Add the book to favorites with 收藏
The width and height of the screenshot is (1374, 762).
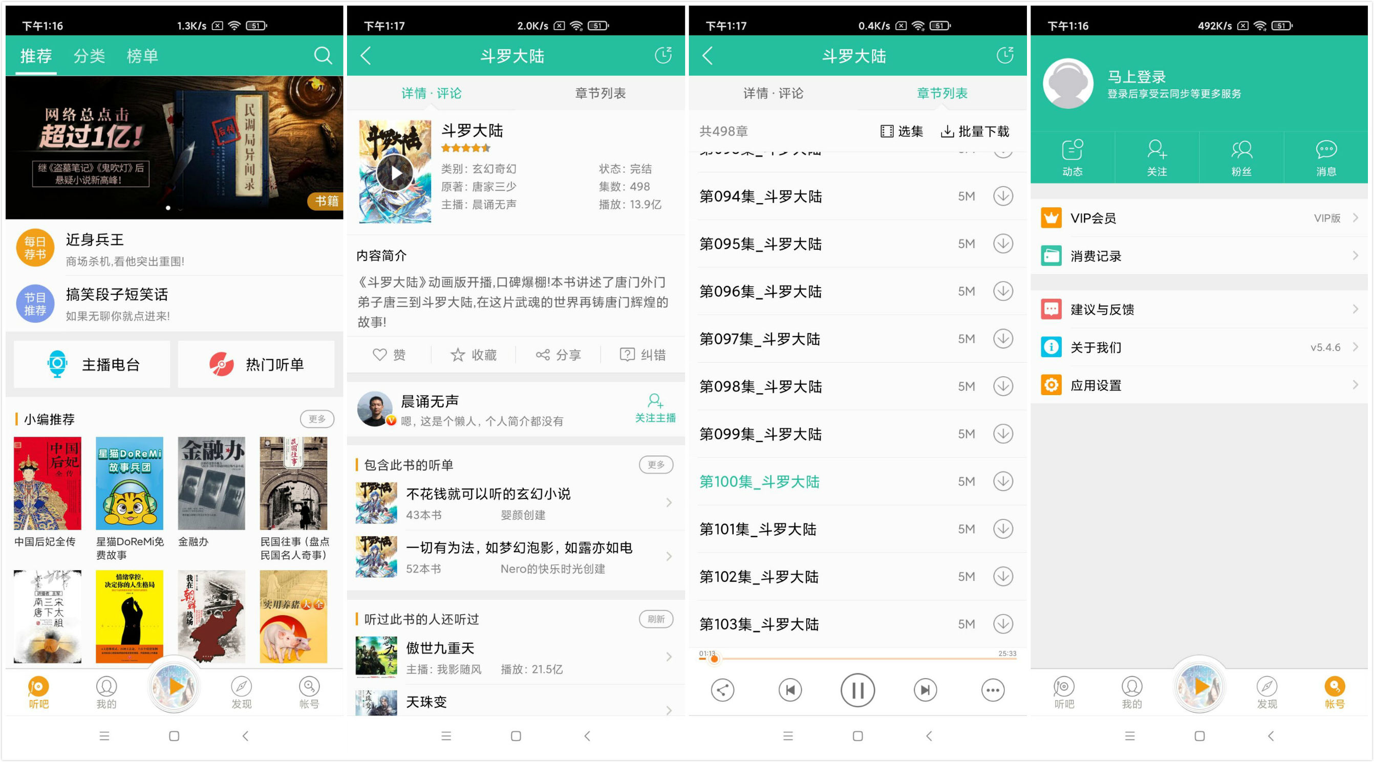coord(473,355)
